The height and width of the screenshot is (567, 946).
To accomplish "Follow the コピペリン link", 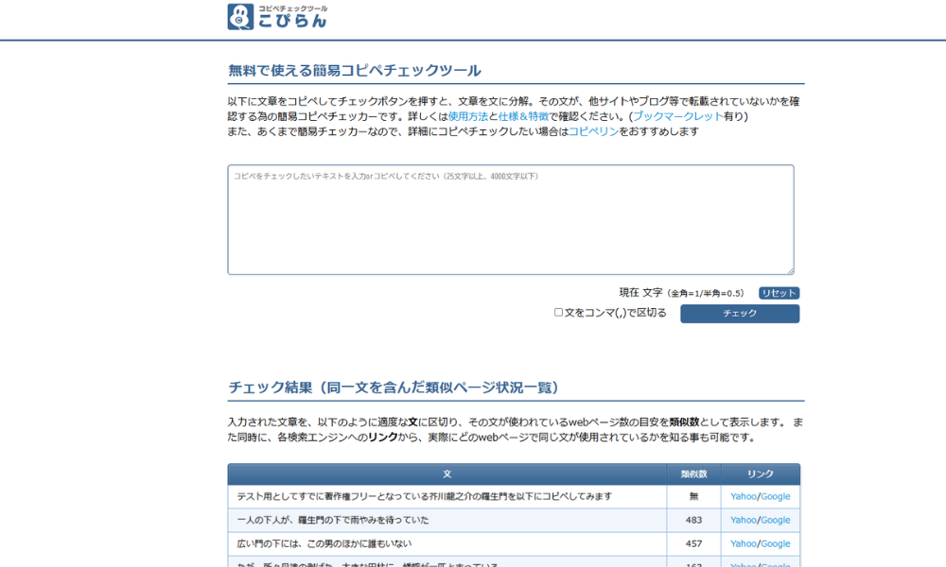I will pyautogui.click(x=593, y=131).
